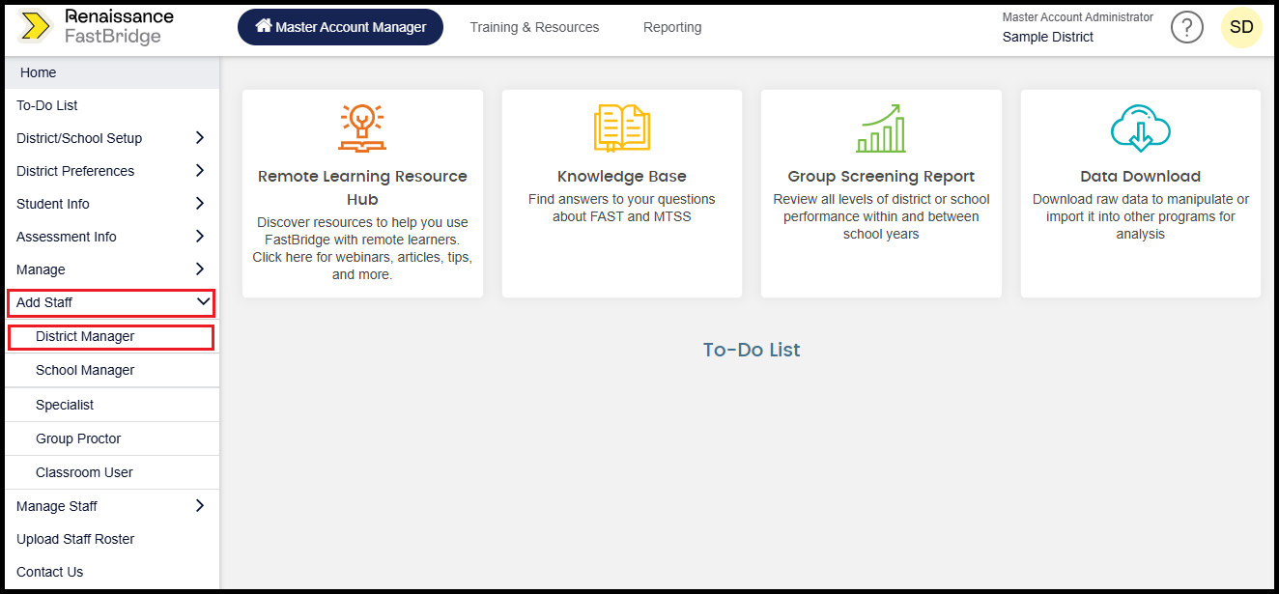Click the Renaissance FastBridge logo icon
Screen dimensions: 1279x594
click(35, 27)
